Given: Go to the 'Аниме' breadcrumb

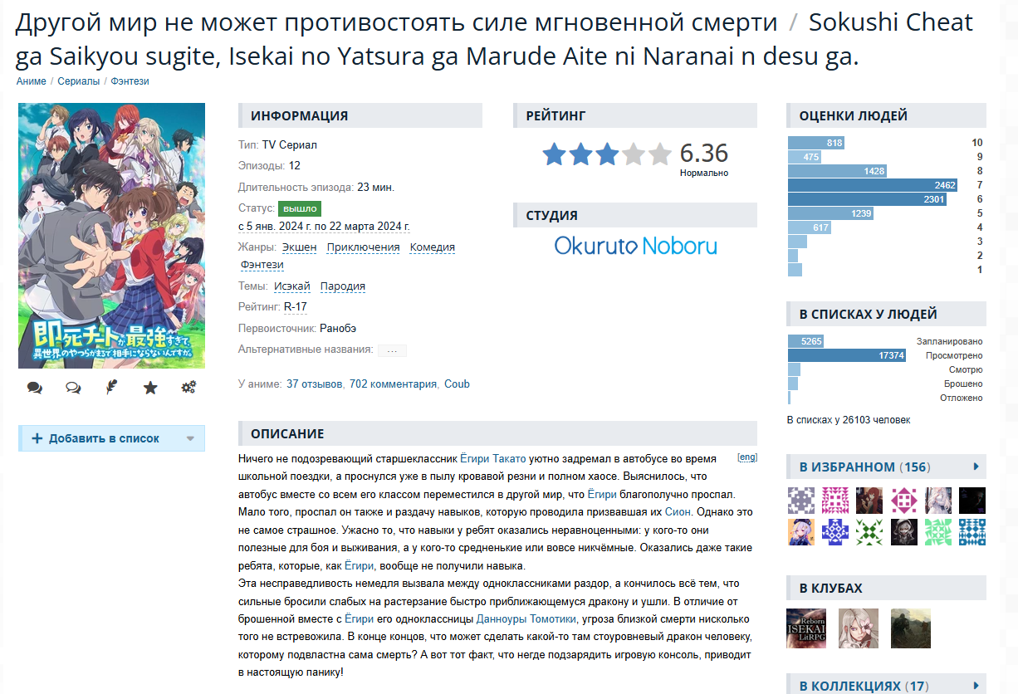Looking at the screenshot, I should (32, 81).
